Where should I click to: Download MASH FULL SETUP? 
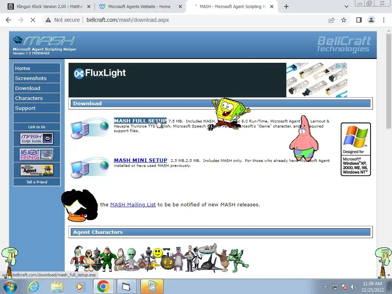point(140,121)
